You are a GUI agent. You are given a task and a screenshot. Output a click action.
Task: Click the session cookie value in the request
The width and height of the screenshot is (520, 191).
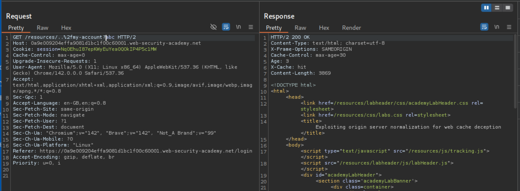click(x=109, y=49)
